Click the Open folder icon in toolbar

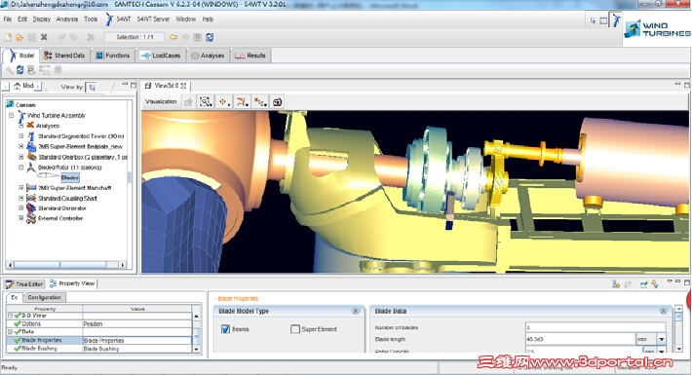(19, 37)
